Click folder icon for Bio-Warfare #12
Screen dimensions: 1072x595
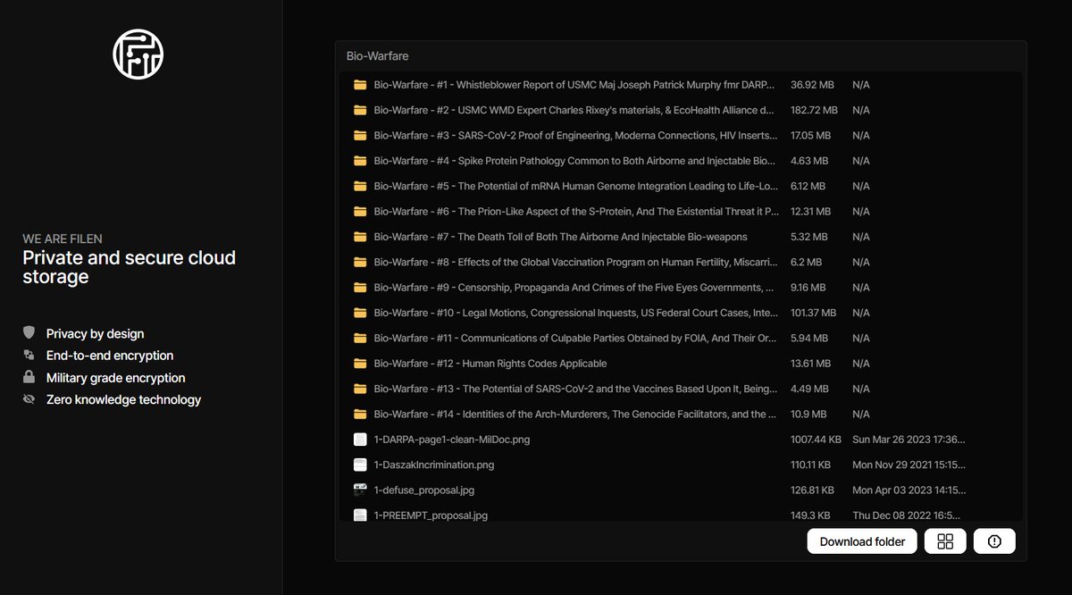(360, 364)
